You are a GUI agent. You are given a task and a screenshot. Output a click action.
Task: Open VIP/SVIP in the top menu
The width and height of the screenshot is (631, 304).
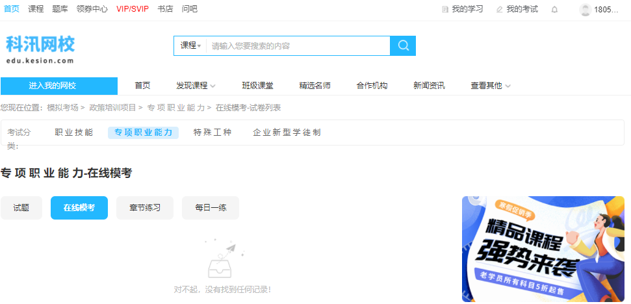coord(133,9)
